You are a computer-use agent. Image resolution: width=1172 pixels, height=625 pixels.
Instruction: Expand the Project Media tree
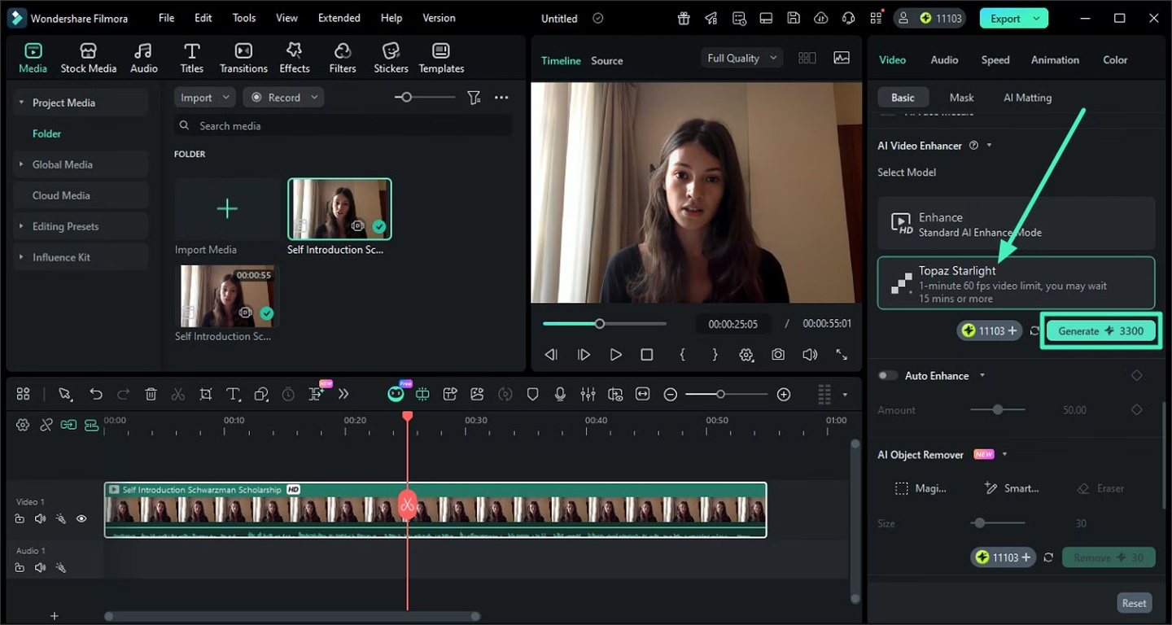21,103
